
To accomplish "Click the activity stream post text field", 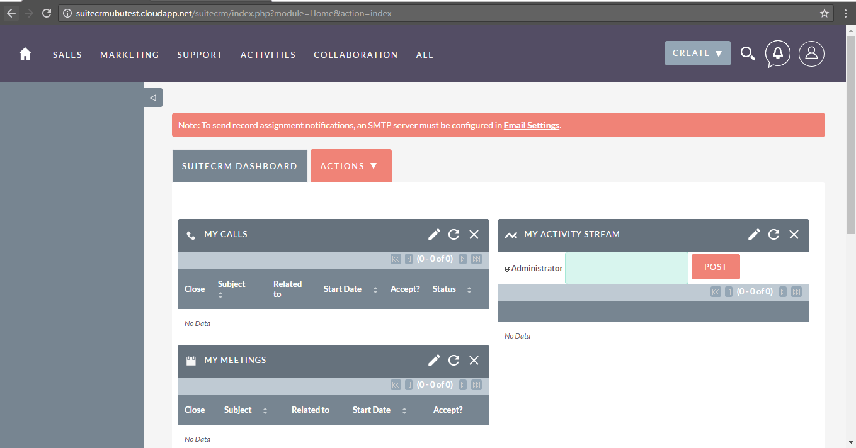I will pos(627,268).
